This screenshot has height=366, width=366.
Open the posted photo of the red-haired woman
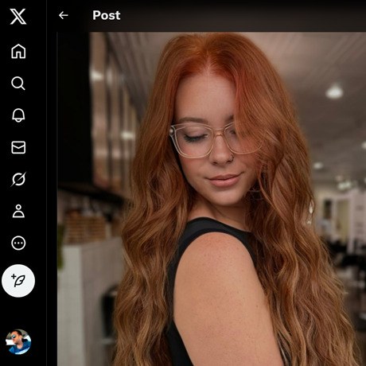click(212, 199)
